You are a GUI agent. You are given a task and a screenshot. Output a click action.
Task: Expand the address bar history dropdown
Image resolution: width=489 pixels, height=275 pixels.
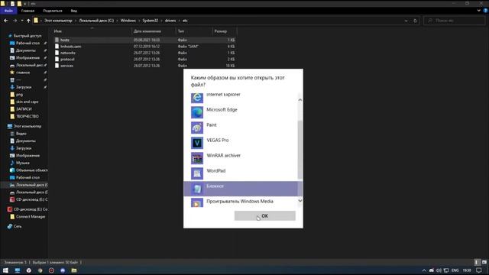click(406, 21)
